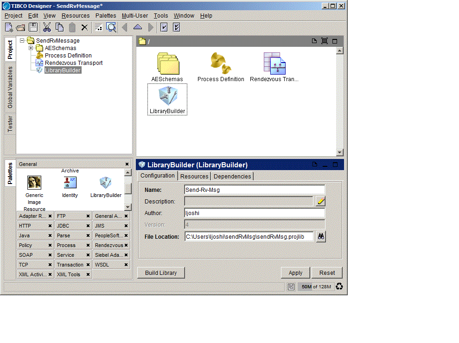This screenshot has width=459, height=343.
Task: Click design panel scrollbar down arrow
Action: click(339, 152)
